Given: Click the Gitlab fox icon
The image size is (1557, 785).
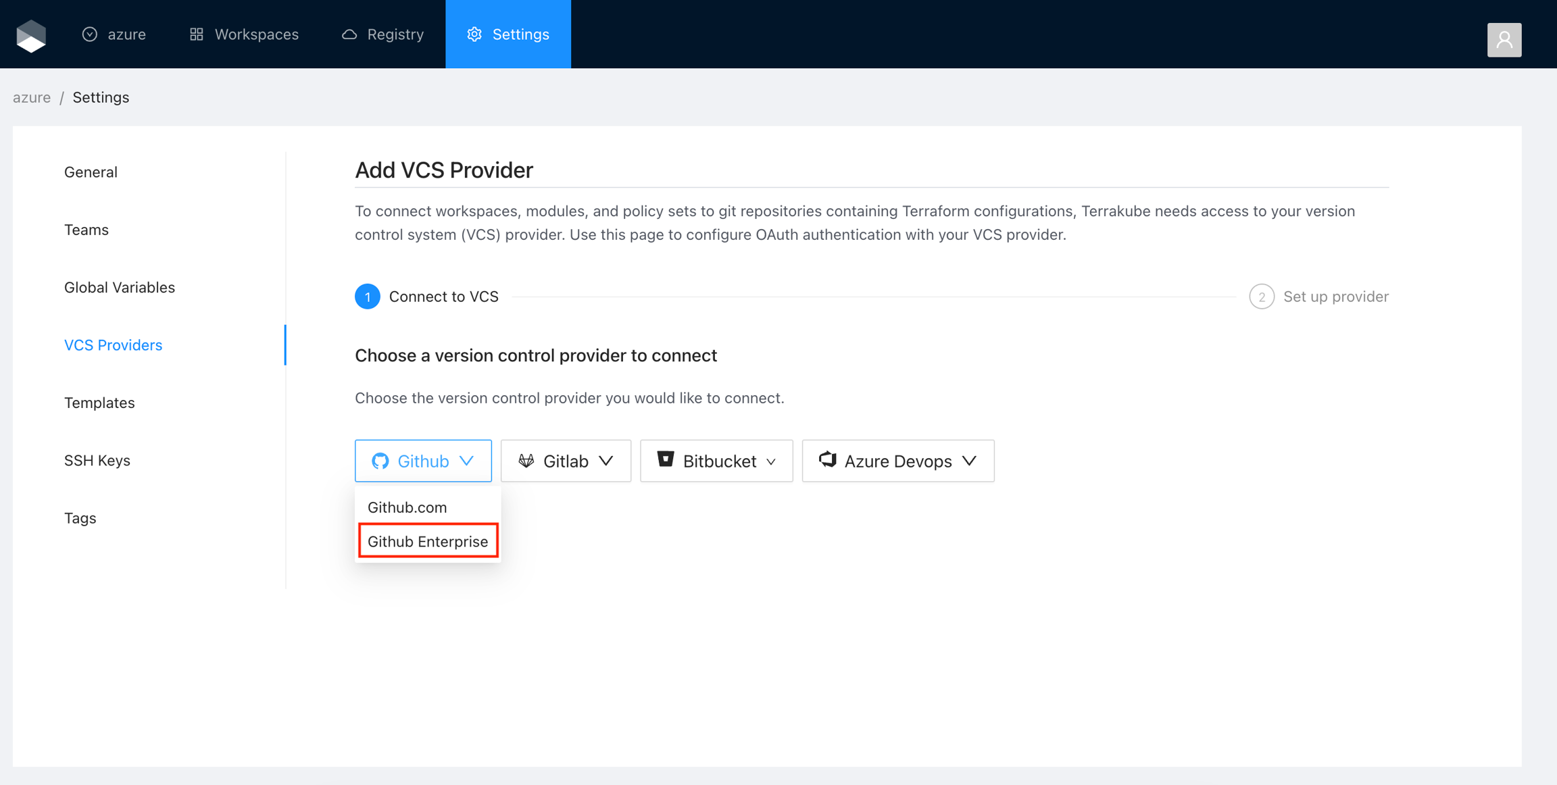Looking at the screenshot, I should coord(526,461).
